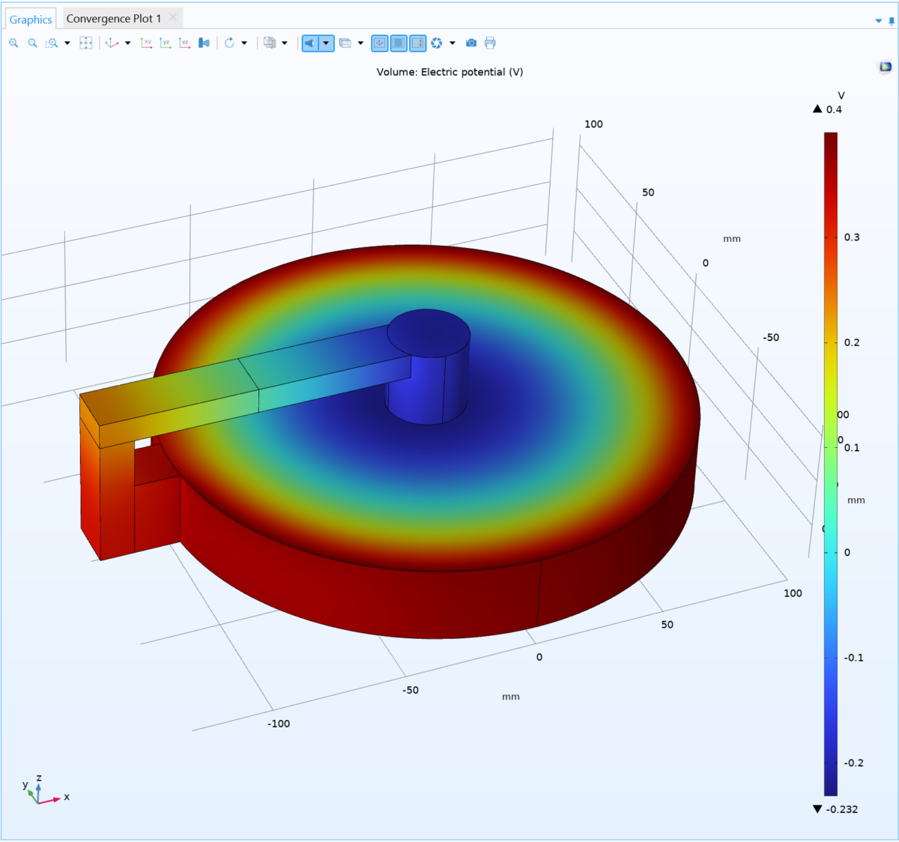Close the Convergence Plot 1 tab
The image size is (899, 842).
(x=172, y=17)
